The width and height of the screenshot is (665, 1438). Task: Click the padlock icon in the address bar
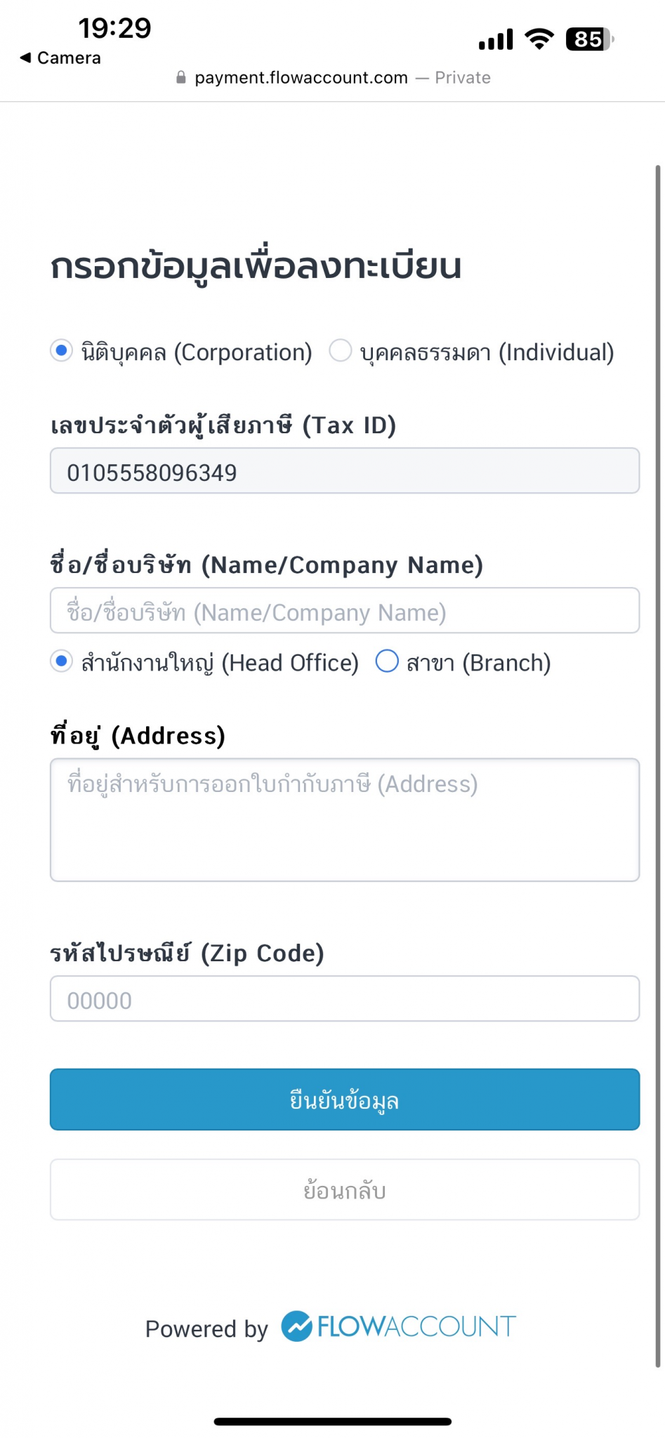click(x=181, y=77)
